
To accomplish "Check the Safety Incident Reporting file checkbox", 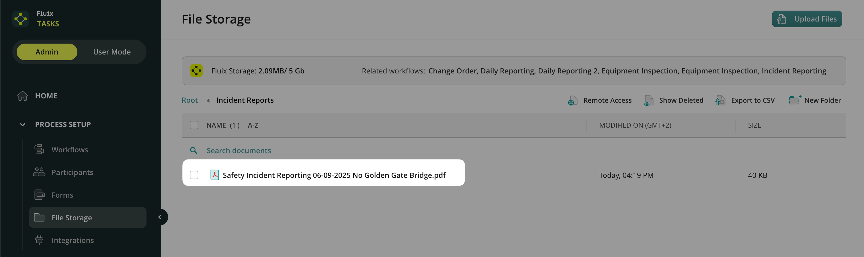I will [194, 175].
